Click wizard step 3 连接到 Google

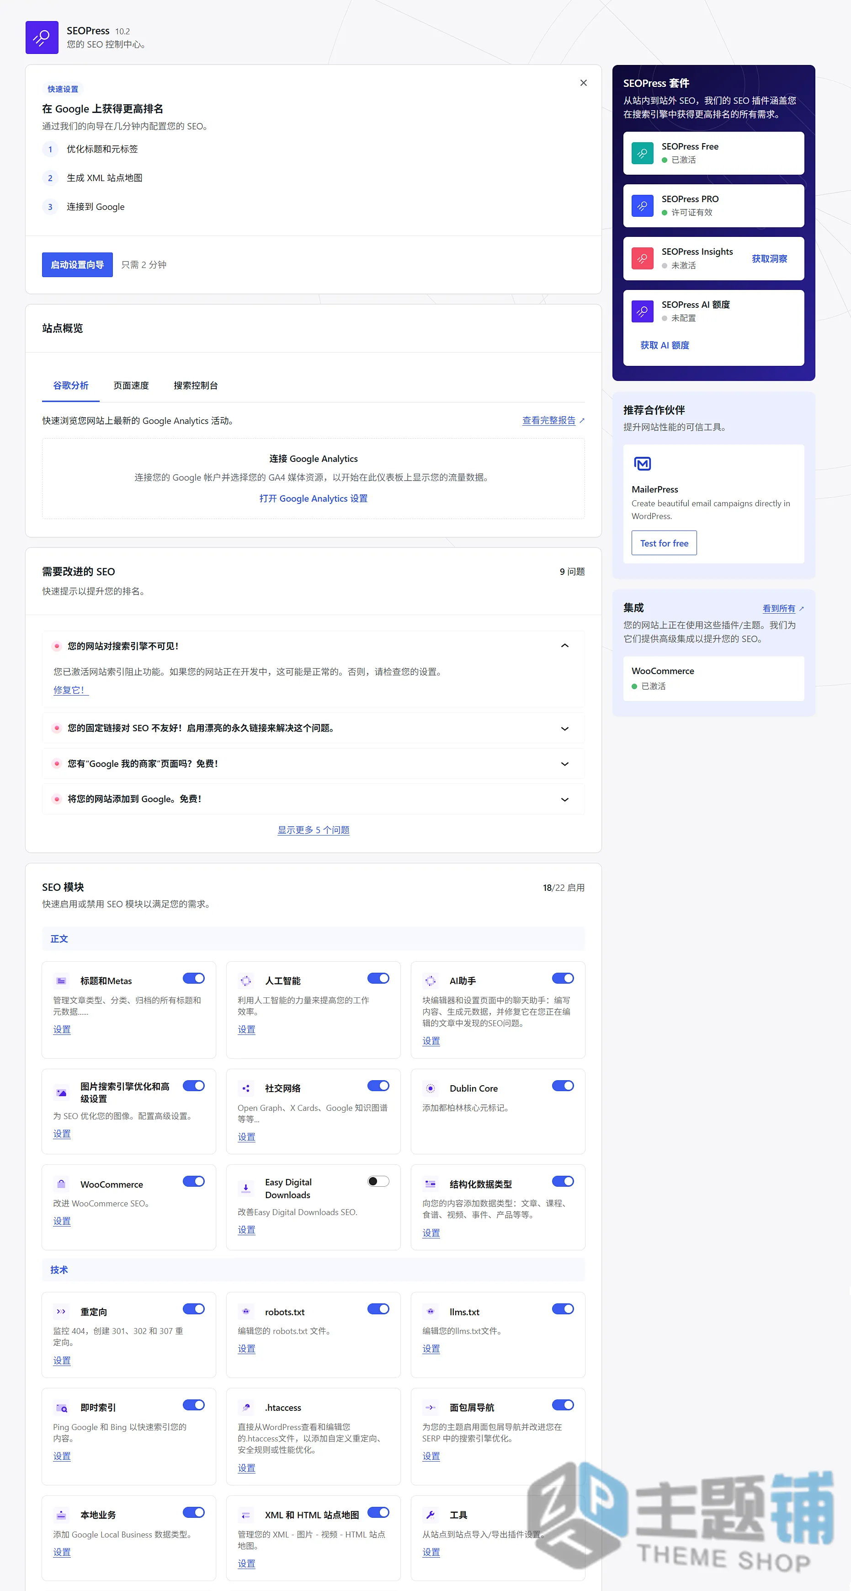coord(83,207)
